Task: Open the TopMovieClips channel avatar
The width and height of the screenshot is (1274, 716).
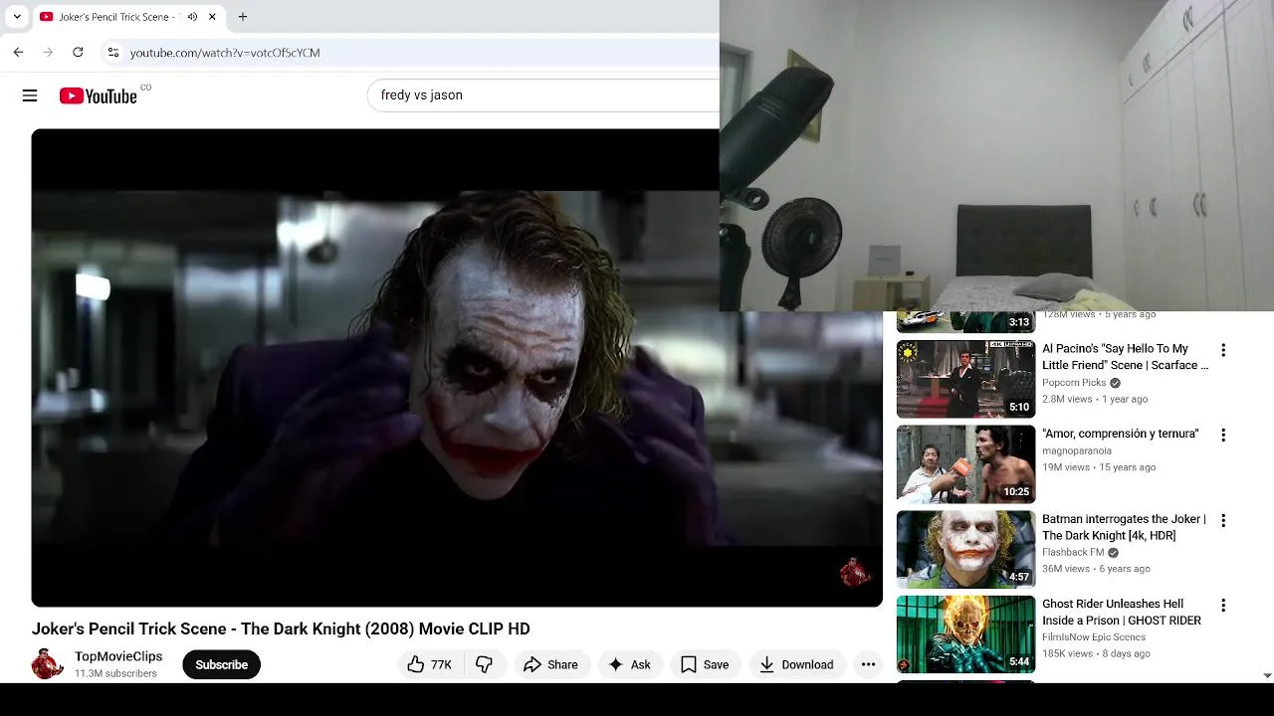Action: point(47,664)
